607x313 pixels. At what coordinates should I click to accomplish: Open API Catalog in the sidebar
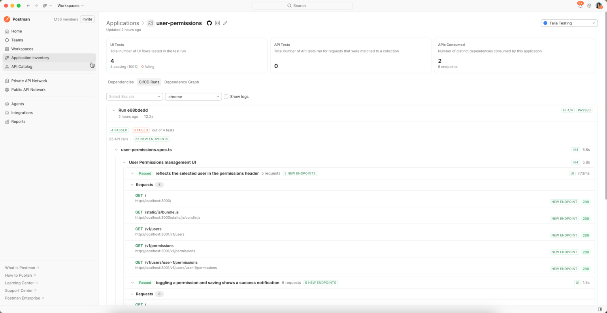pyautogui.click(x=49, y=67)
